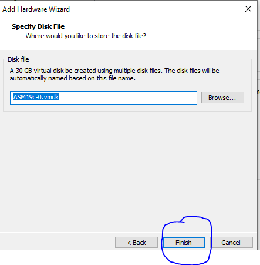Click the Finish button
260x265 pixels.
coord(184,243)
